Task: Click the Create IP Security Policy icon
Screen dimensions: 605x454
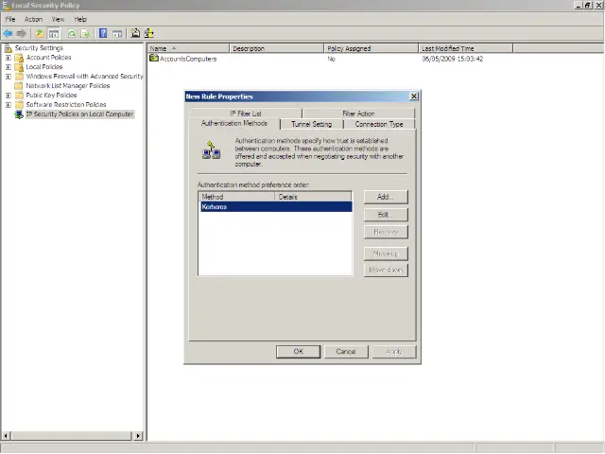Action: tap(135, 34)
